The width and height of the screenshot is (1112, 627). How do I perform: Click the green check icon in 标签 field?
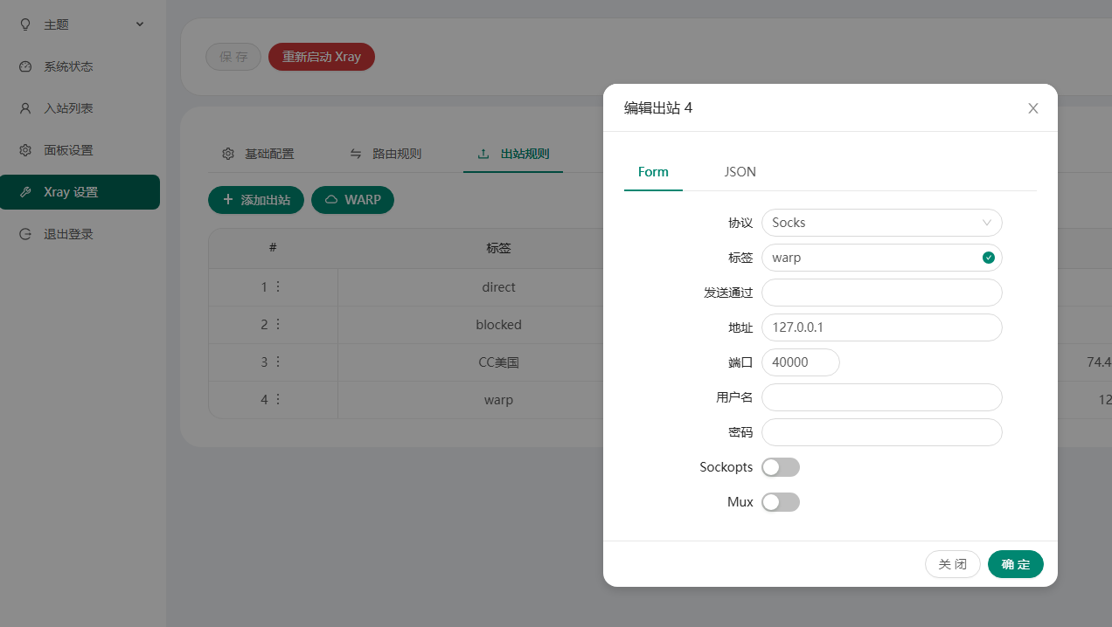point(988,258)
